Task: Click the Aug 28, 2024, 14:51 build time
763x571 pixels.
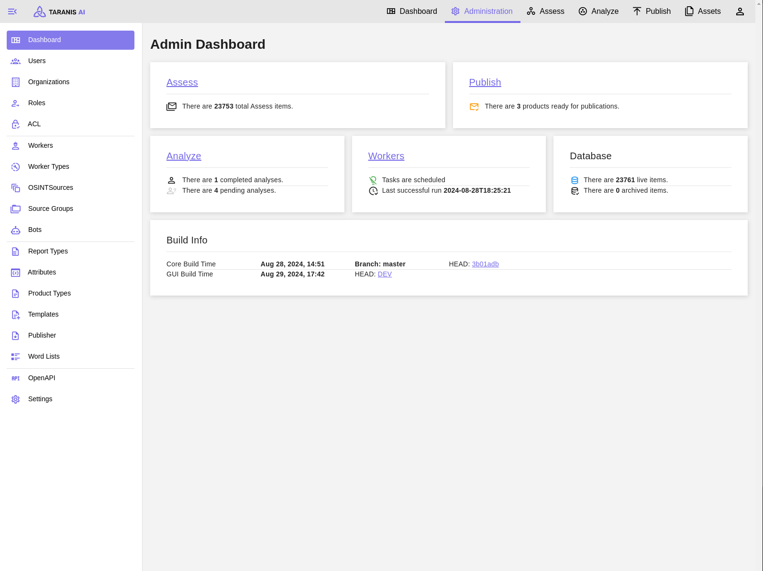Action: [x=293, y=264]
